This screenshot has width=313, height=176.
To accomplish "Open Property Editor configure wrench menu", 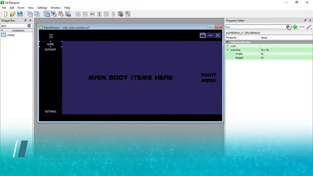I will 309,27.
